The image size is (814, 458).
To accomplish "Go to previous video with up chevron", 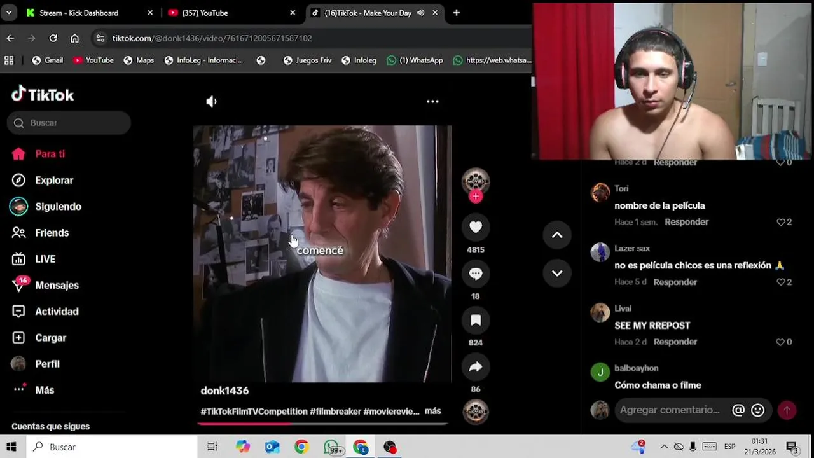I will (x=557, y=235).
